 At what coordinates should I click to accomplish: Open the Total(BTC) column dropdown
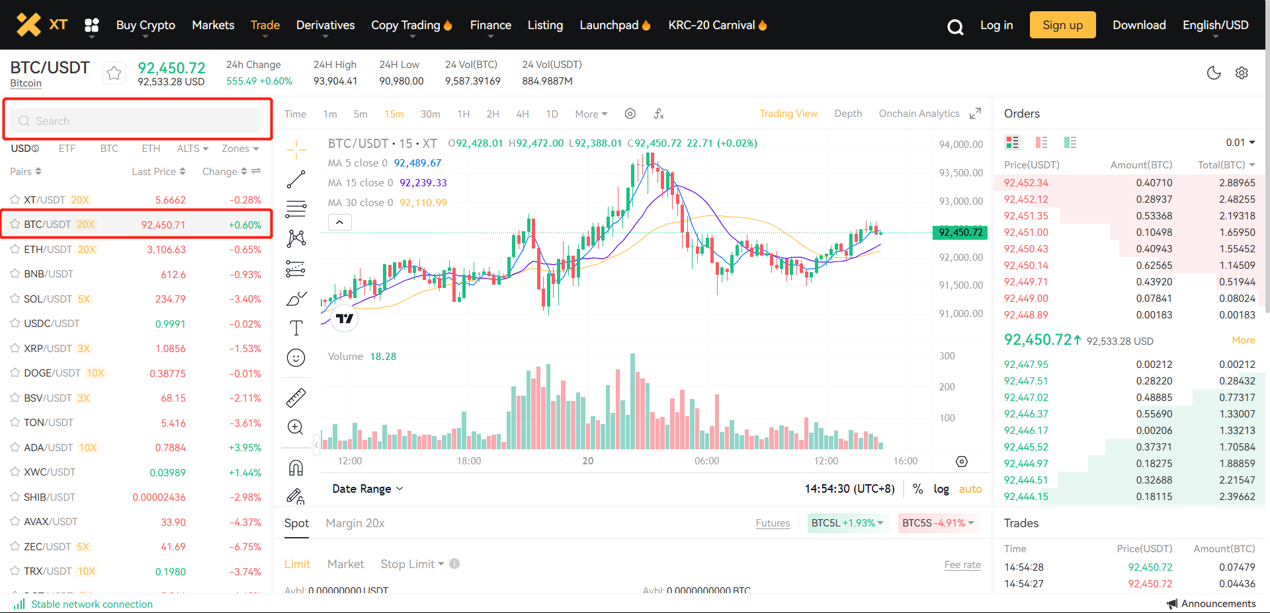[x=1226, y=164]
